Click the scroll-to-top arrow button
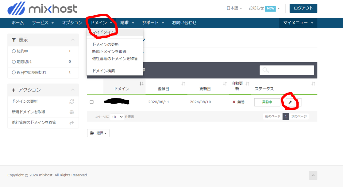The image size is (343, 187). point(313,175)
